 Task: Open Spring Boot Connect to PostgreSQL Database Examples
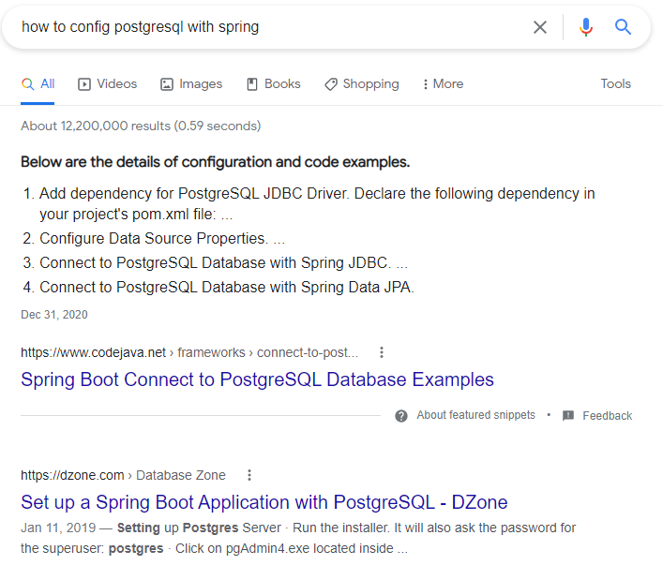257,379
